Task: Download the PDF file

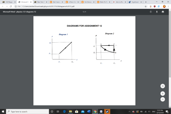Action: pos(157,12)
